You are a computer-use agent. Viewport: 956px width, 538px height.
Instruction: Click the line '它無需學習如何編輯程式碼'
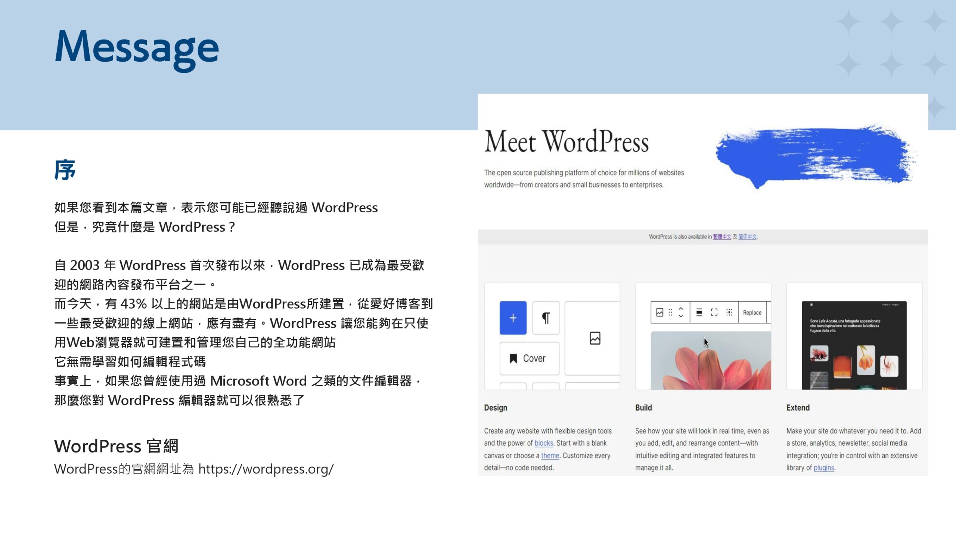click(130, 362)
